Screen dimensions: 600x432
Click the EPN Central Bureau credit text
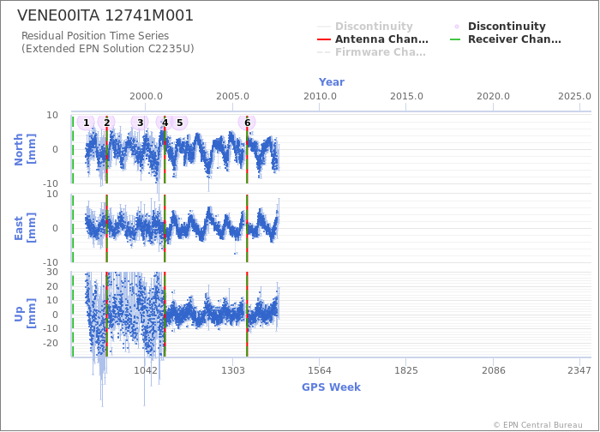coord(538,425)
